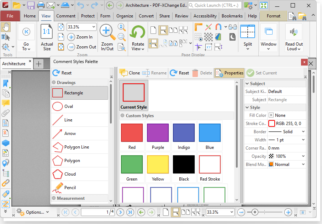Select the Oval drawing type
The width and height of the screenshot is (322, 224).
(79, 106)
